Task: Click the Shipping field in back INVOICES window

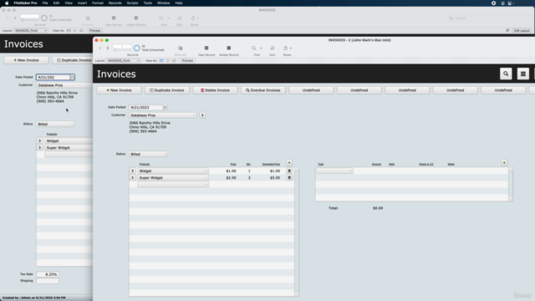Action: click(48, 281)
